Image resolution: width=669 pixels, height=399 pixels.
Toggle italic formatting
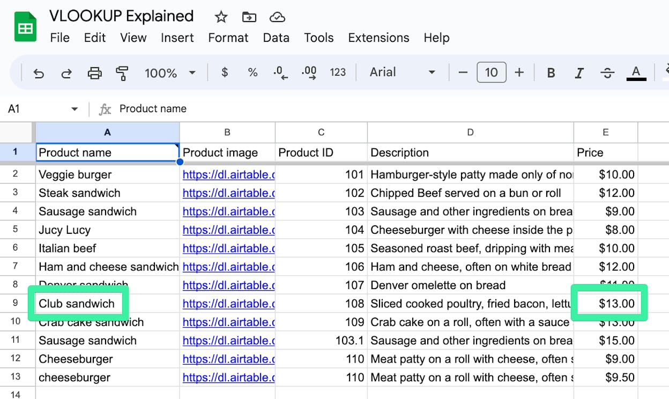pyautogui.click(x=579, y=72)
